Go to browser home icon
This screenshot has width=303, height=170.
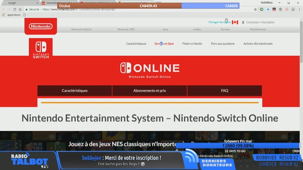pos(20,9)
